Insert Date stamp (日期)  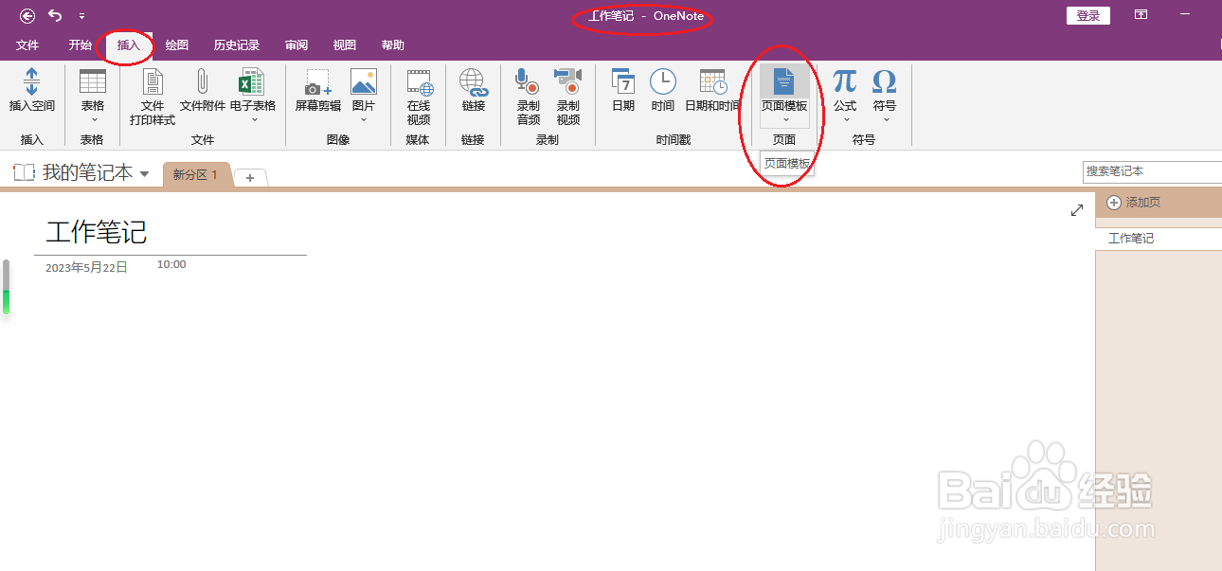[x=623, y=81]
